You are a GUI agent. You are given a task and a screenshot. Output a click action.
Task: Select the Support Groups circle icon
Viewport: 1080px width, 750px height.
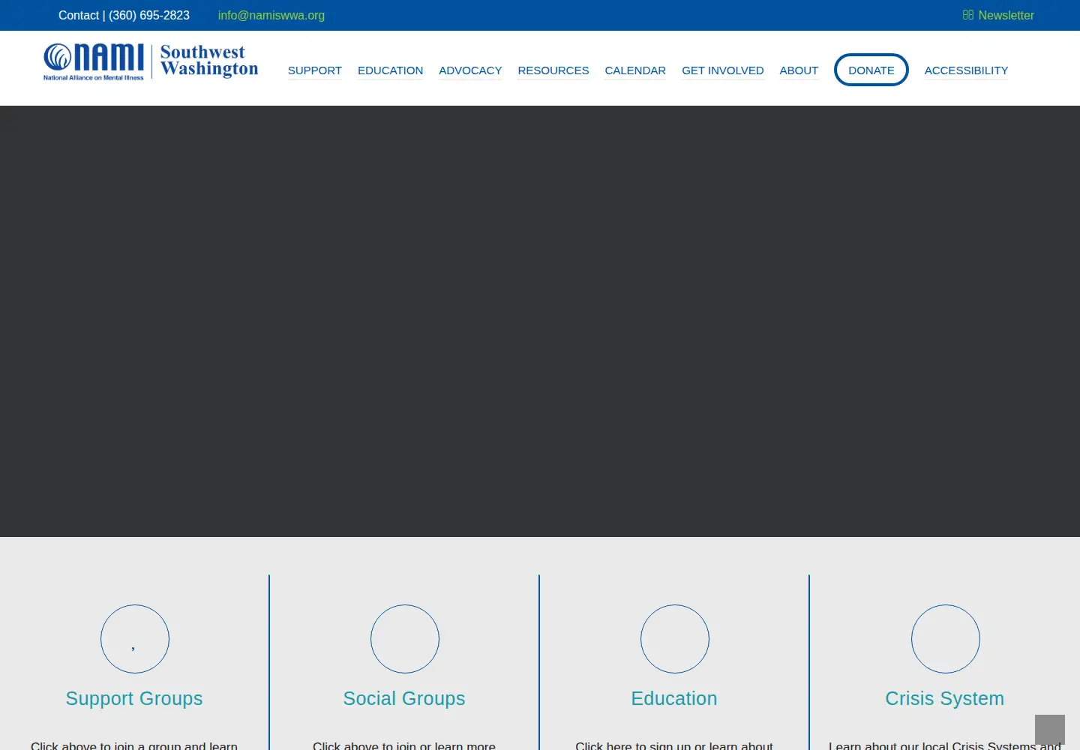point(135,639)
